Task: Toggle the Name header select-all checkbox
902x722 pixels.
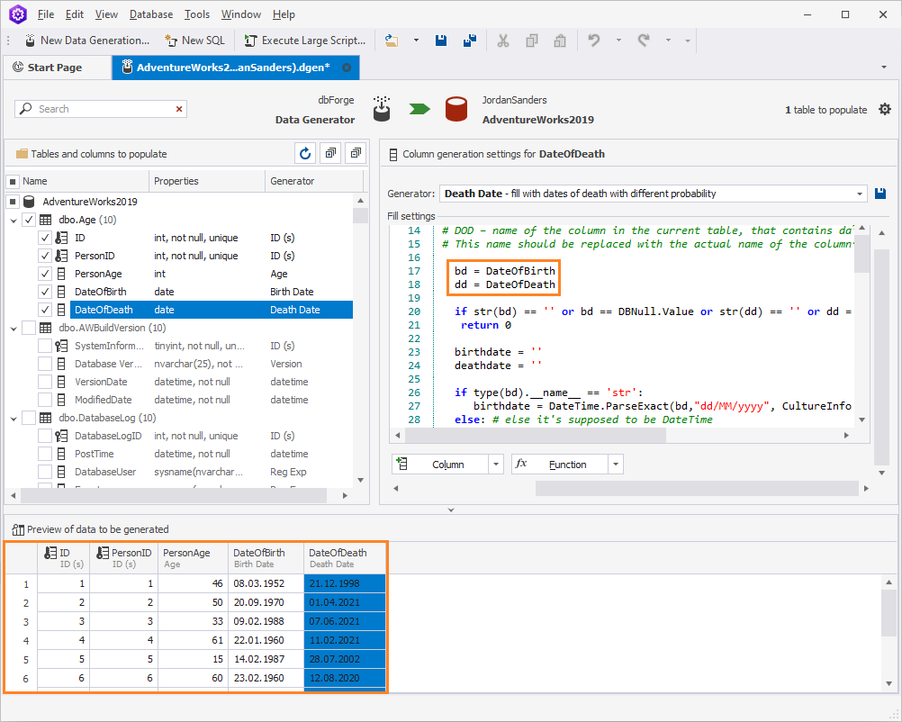Action: click(x=13, y=182)
